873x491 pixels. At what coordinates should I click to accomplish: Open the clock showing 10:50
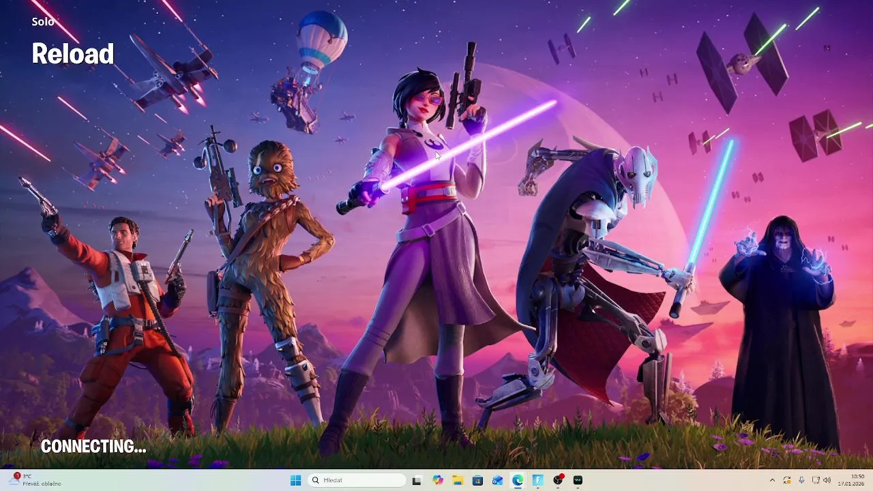pyautogui.click(x=853, y=480)
